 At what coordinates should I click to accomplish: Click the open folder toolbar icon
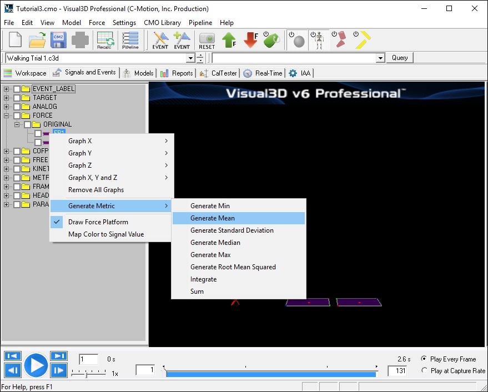point(37,40)
